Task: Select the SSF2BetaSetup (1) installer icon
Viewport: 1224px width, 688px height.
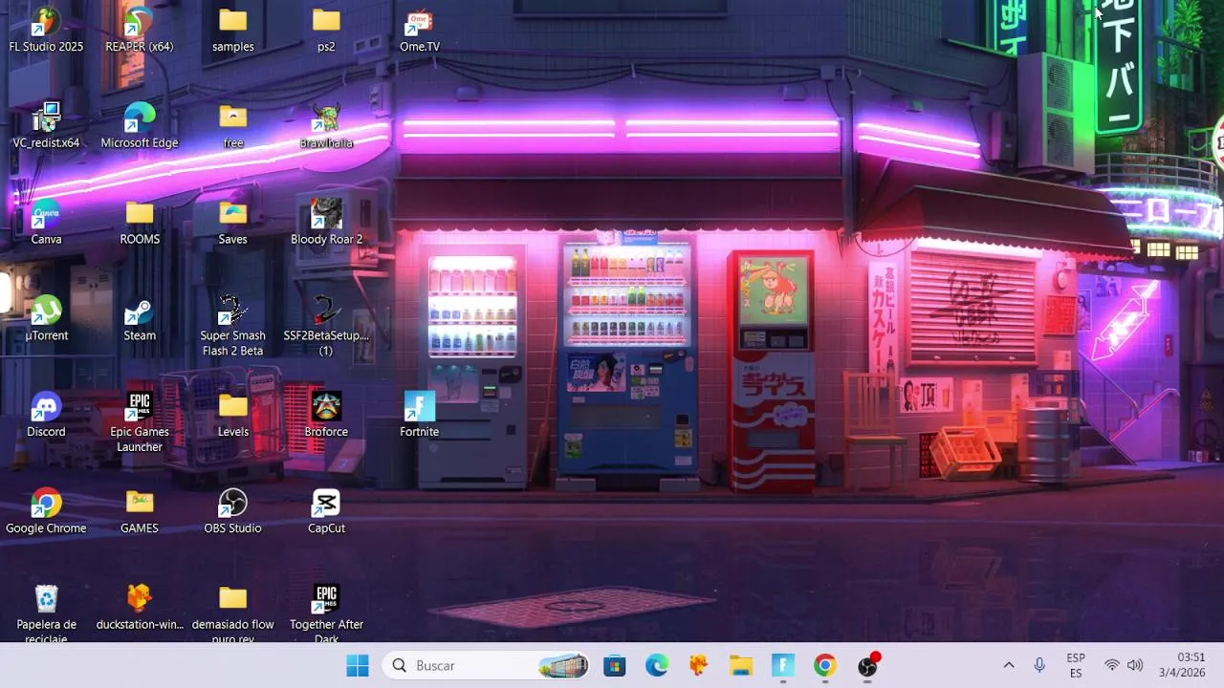Action: [x=326, y=326]
